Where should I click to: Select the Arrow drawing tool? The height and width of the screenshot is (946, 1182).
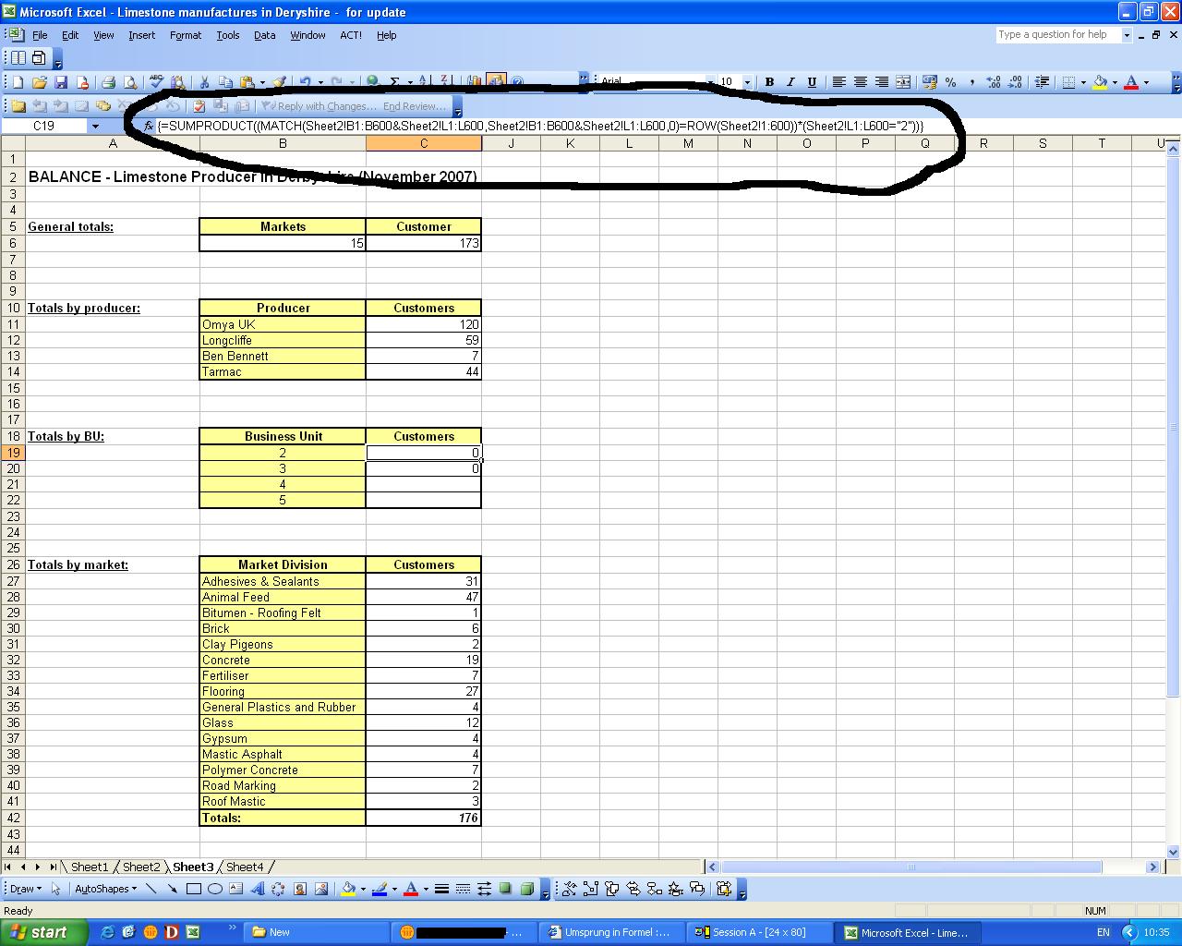(x=172, y=889)
